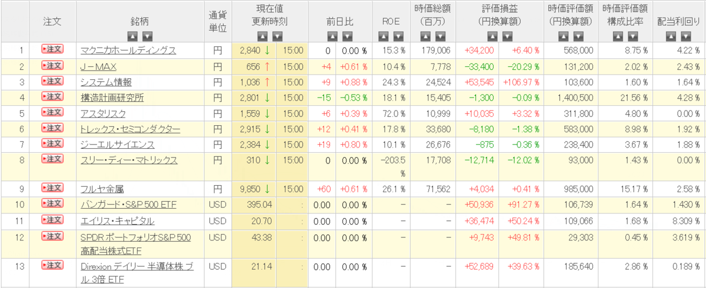This screenshot has height=288, width=706.
Task: Place order via 注文 for J-MAX
Action: pos(52,65)
